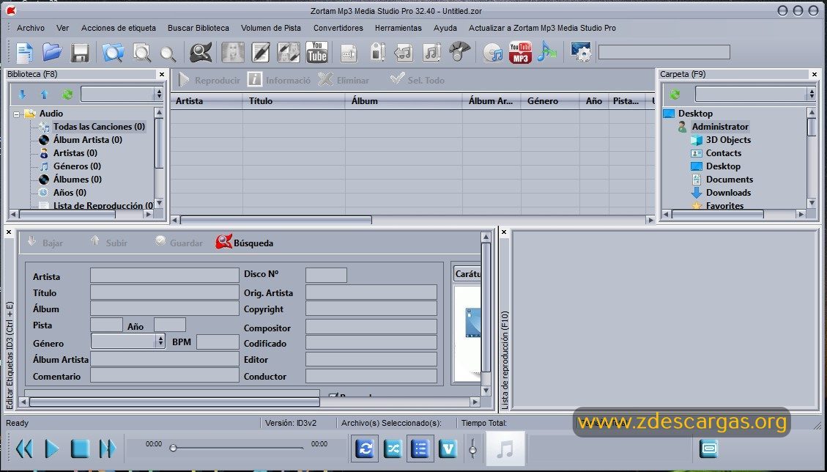Open the Carpeta panel path combo box
Image resolution: width=827 pixels, height=472 pixels.
755,95
